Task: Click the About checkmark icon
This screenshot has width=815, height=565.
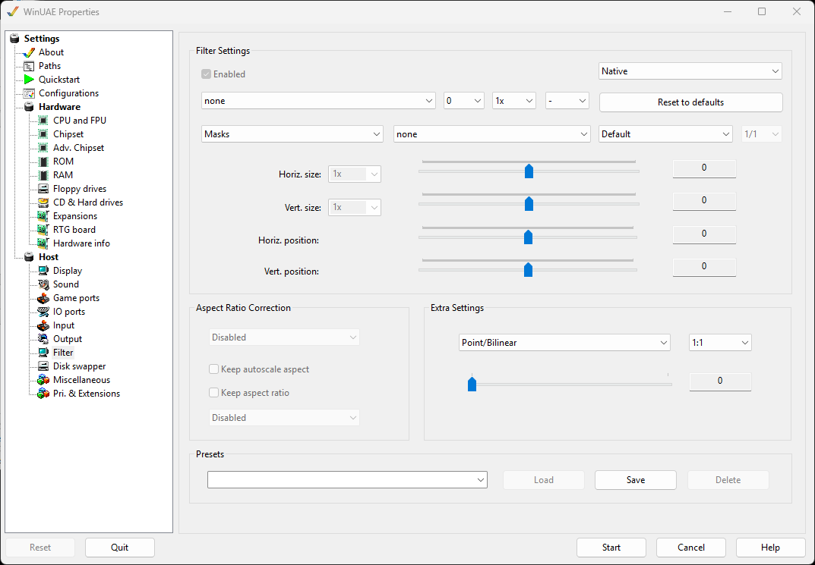Action: click(29, 52)
